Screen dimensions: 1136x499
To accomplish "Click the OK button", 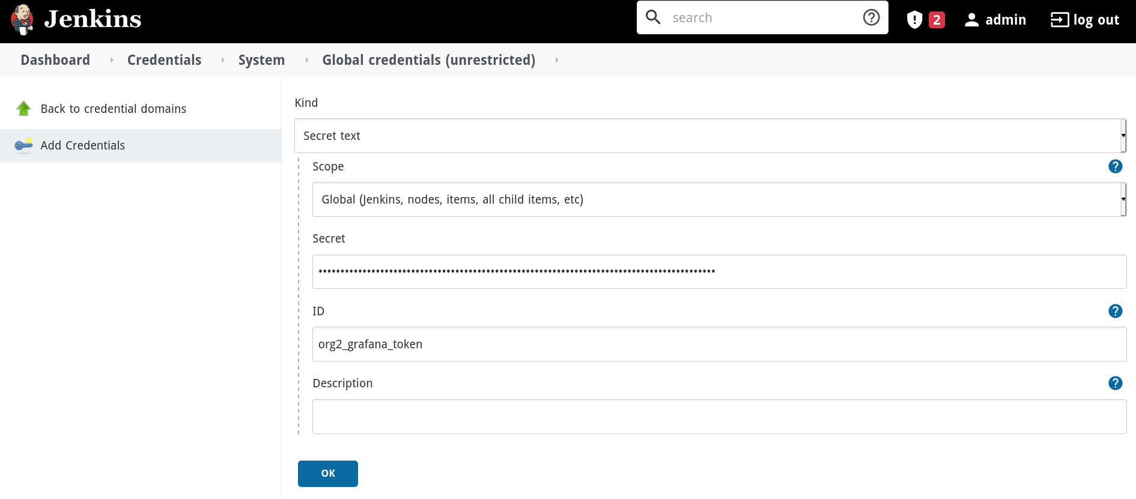I will (327, 473).
